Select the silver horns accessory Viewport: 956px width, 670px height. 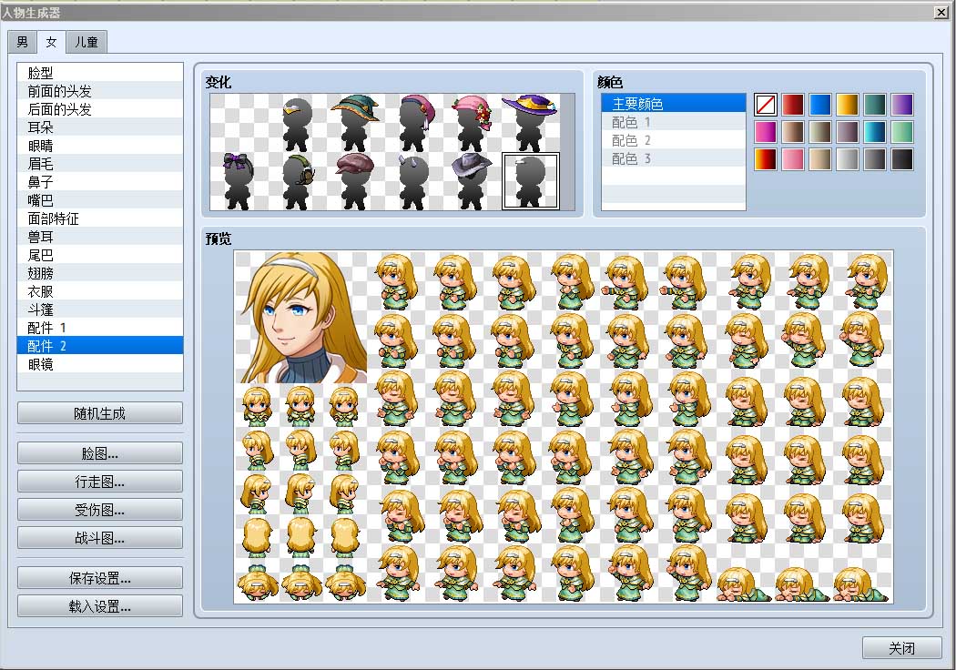[x=413, y=182]
